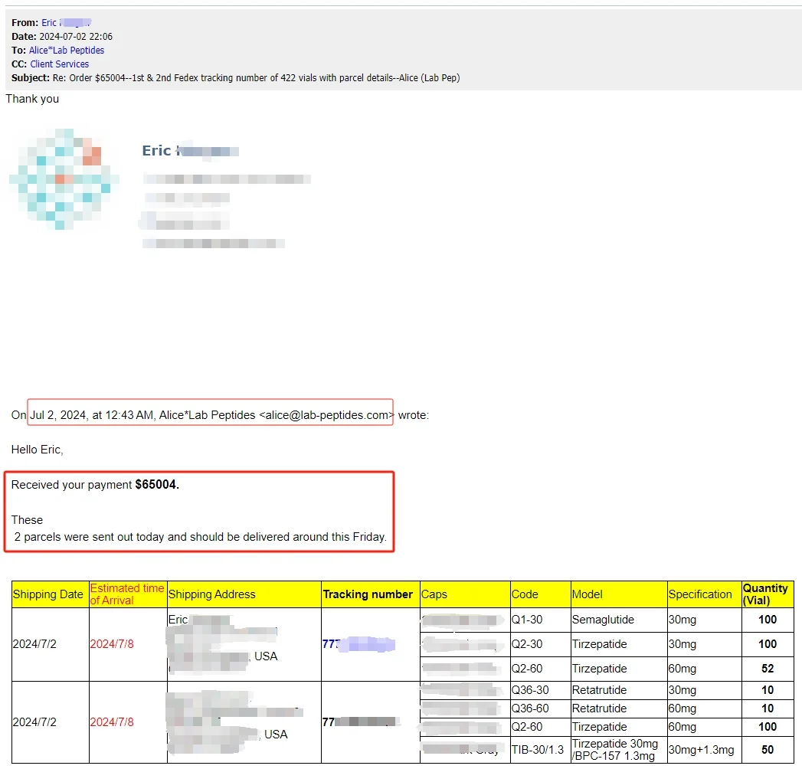Click the Client Services CC link

[x=60, y=64]
